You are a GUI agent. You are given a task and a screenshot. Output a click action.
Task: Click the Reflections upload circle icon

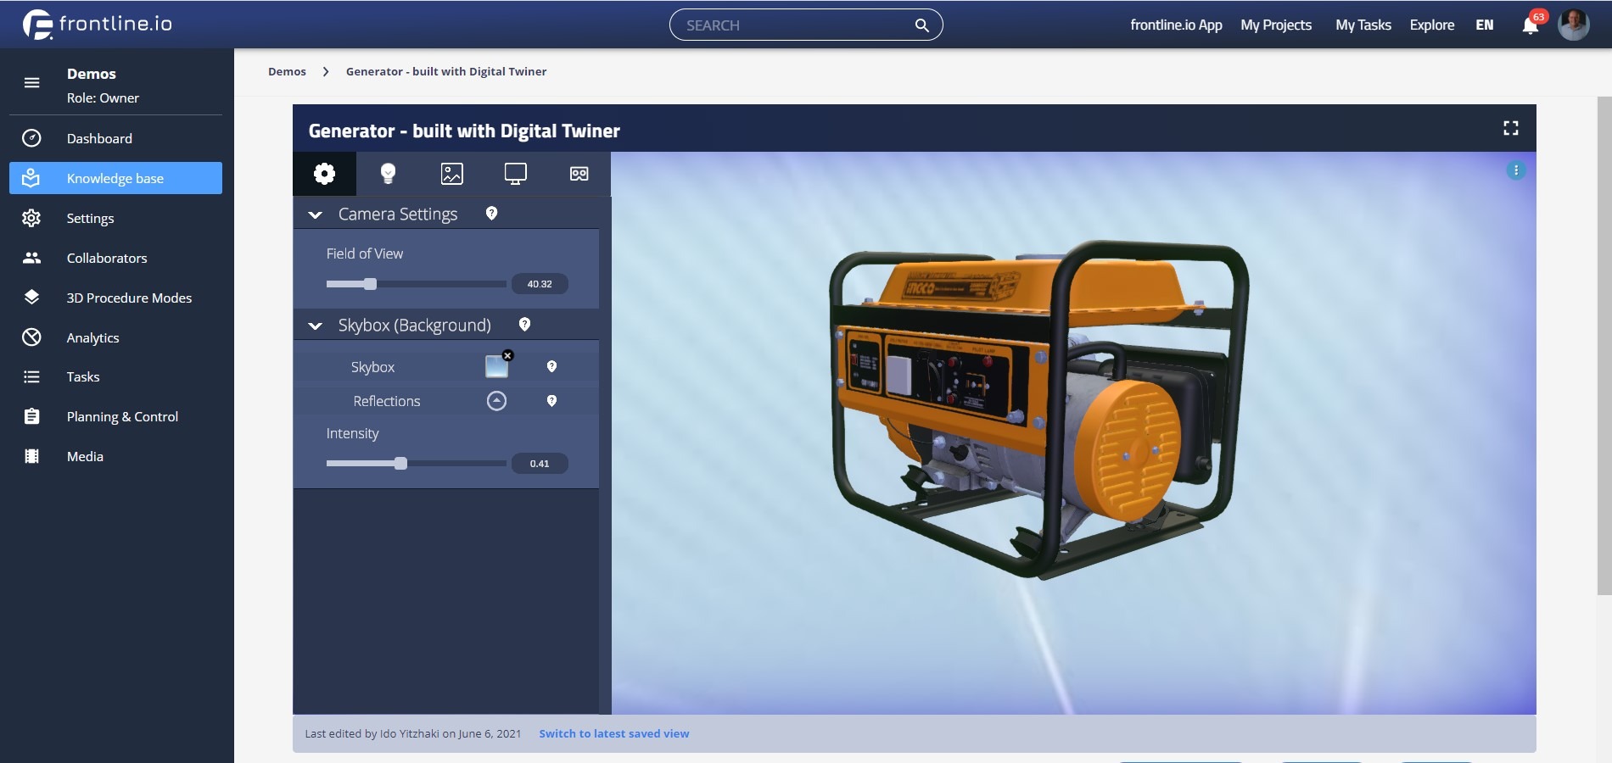(496, 401)
